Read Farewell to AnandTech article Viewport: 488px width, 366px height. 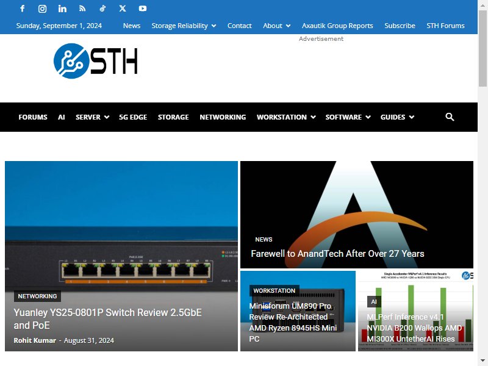point(337,254)
